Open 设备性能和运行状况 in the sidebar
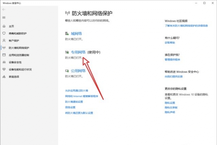This screenshot has width=217, height=145. point(20,69)
